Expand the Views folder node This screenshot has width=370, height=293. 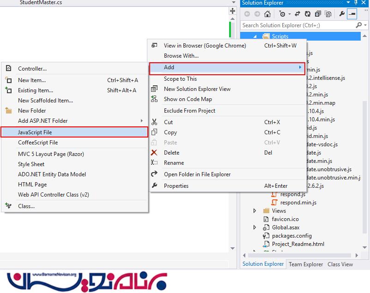click(x=255, y=211)
